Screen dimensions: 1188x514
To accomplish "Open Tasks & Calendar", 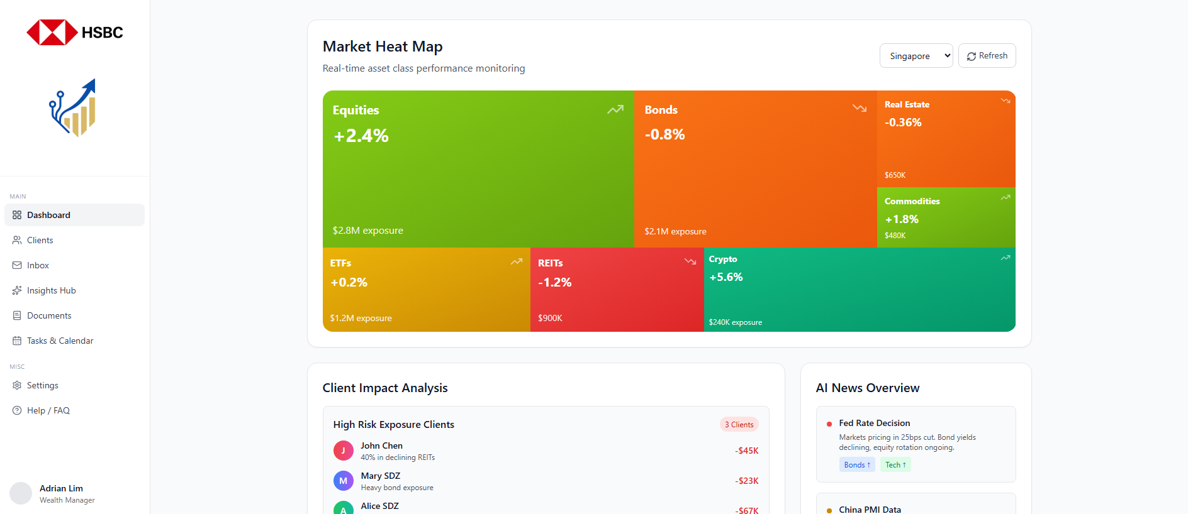I will coord(74,341).
